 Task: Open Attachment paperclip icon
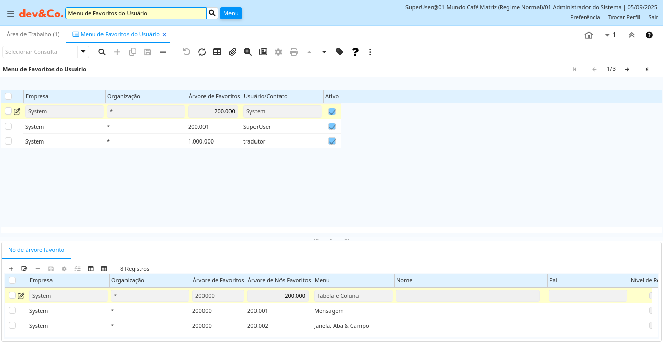coord(233,52)
